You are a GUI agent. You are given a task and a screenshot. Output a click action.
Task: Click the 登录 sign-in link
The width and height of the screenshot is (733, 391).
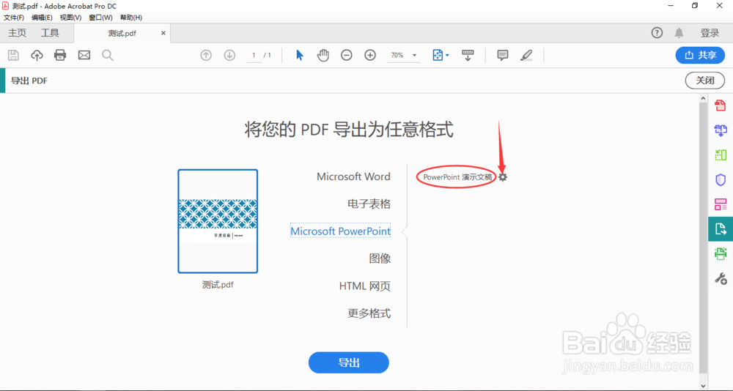pos(710,33)
